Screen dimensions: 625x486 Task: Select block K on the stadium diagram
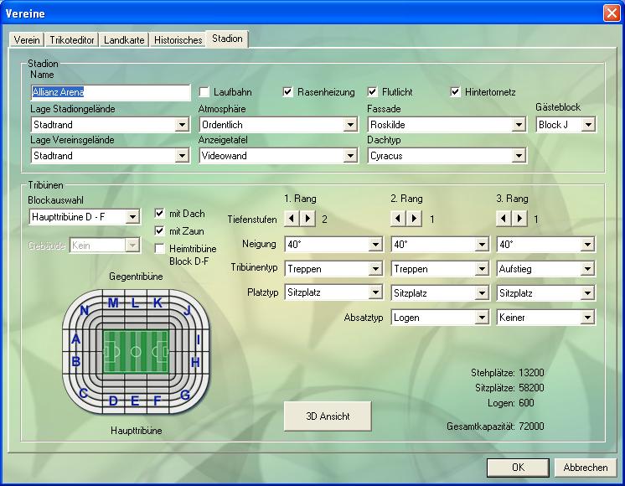(158, 303)
